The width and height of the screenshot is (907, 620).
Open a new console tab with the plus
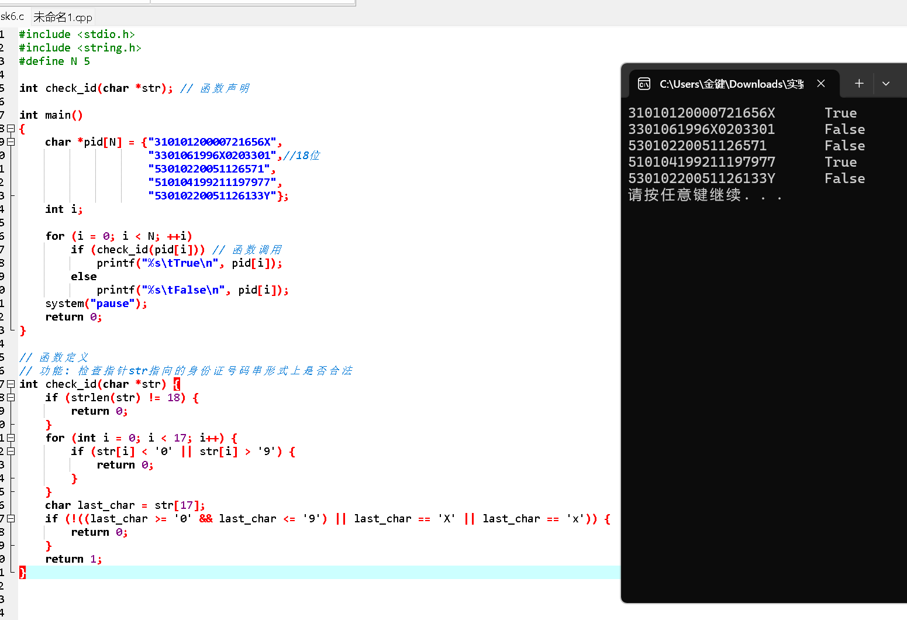click(x=859, y=84)
